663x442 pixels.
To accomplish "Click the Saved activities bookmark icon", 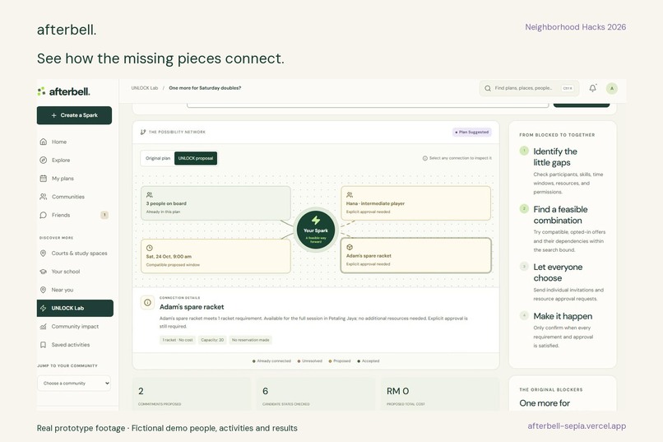I will click(43, 345).
